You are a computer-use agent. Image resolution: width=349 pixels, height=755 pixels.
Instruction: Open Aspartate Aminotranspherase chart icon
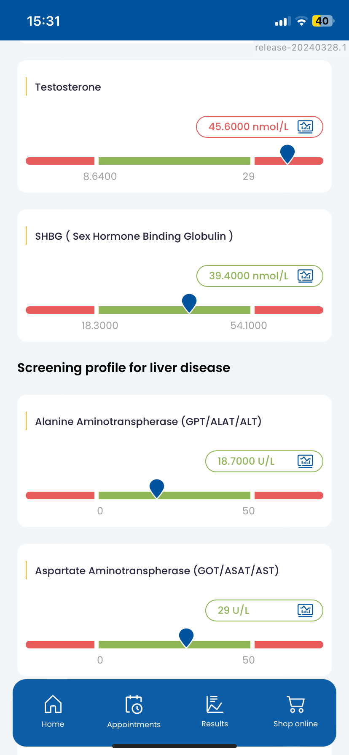[305, 610]
